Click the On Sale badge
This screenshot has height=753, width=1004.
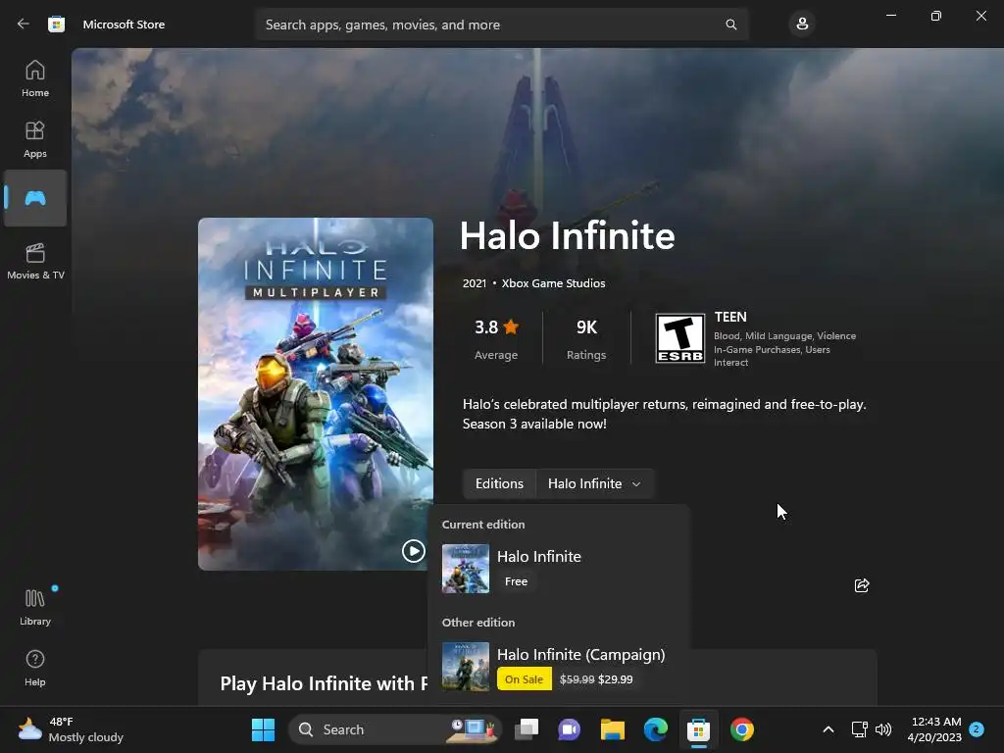524,679
